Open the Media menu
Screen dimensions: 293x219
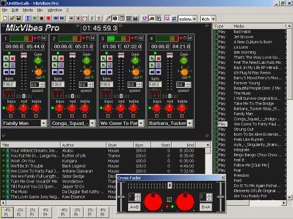pyautogui.click(x=27, y=10)
